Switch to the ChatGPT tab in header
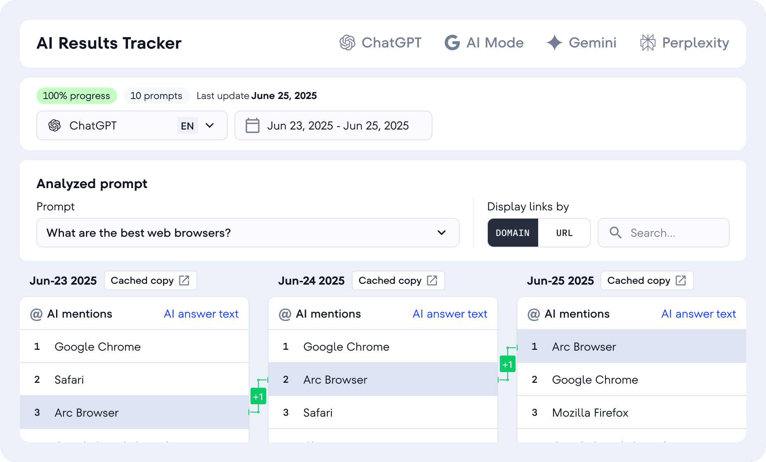 [380, 42]
